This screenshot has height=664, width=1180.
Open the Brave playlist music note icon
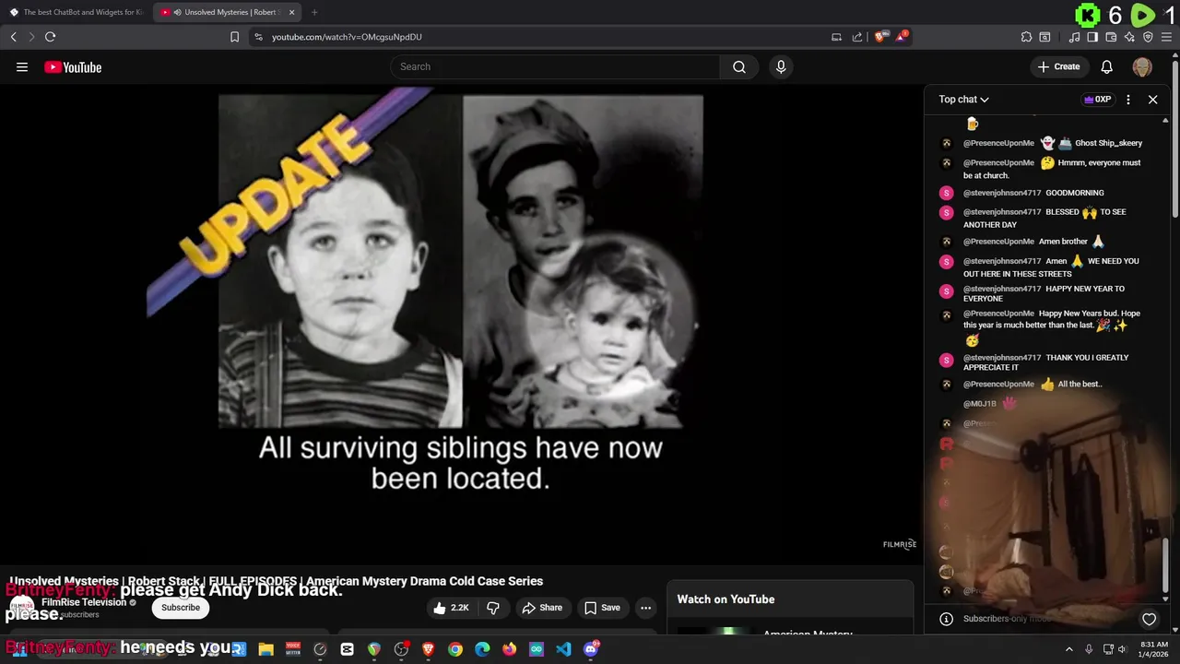(1074, 37)
